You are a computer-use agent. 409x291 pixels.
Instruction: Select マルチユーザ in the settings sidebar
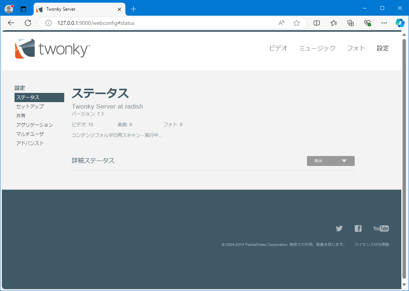(x=30, y=134)
